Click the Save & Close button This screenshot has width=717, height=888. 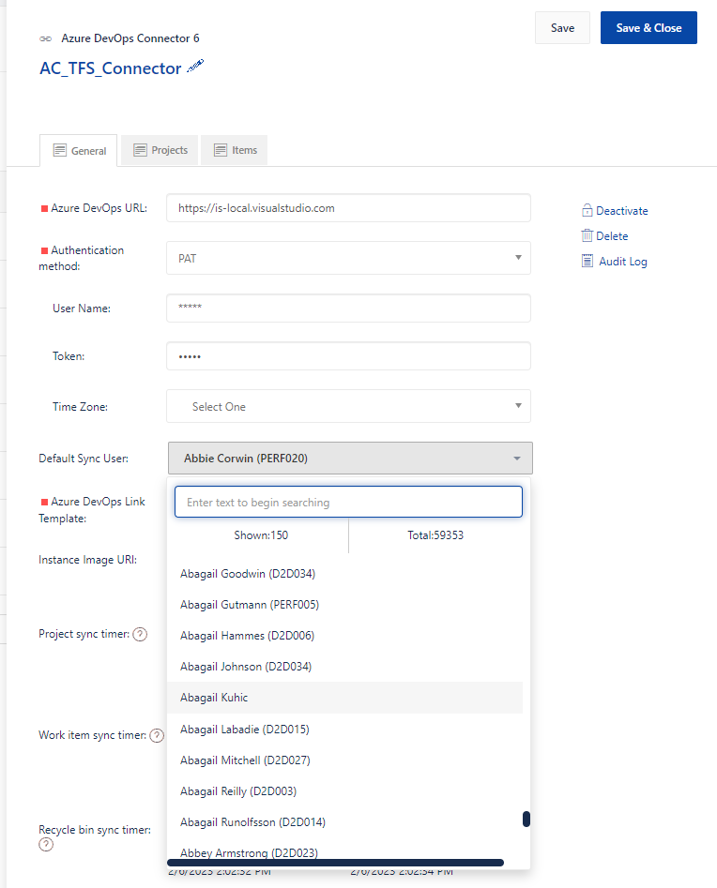[648, 28]
